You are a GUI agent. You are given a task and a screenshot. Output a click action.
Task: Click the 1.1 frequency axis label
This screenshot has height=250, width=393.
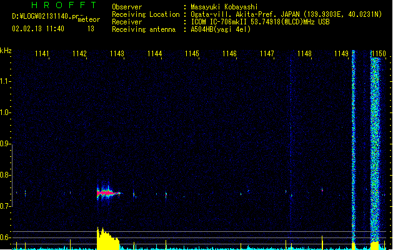(5, 81)
